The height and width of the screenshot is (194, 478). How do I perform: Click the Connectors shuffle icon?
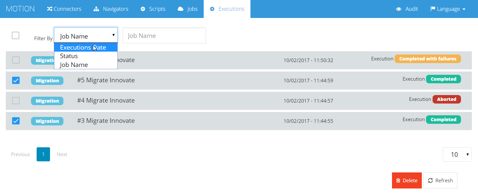click(49, 9)
